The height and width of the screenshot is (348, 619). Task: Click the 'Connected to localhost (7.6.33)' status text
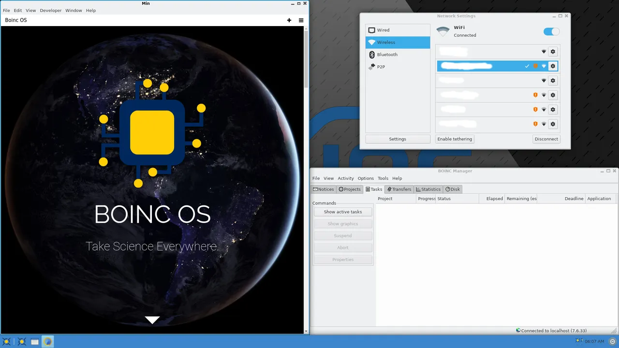[554, 331]
